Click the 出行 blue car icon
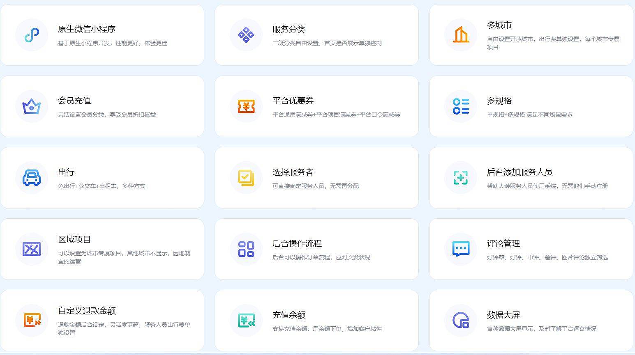 (32, 178)
